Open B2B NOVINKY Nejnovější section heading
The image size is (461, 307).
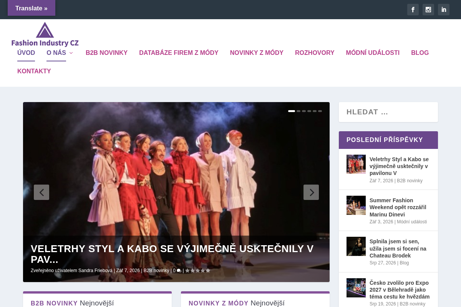(72, 303)
